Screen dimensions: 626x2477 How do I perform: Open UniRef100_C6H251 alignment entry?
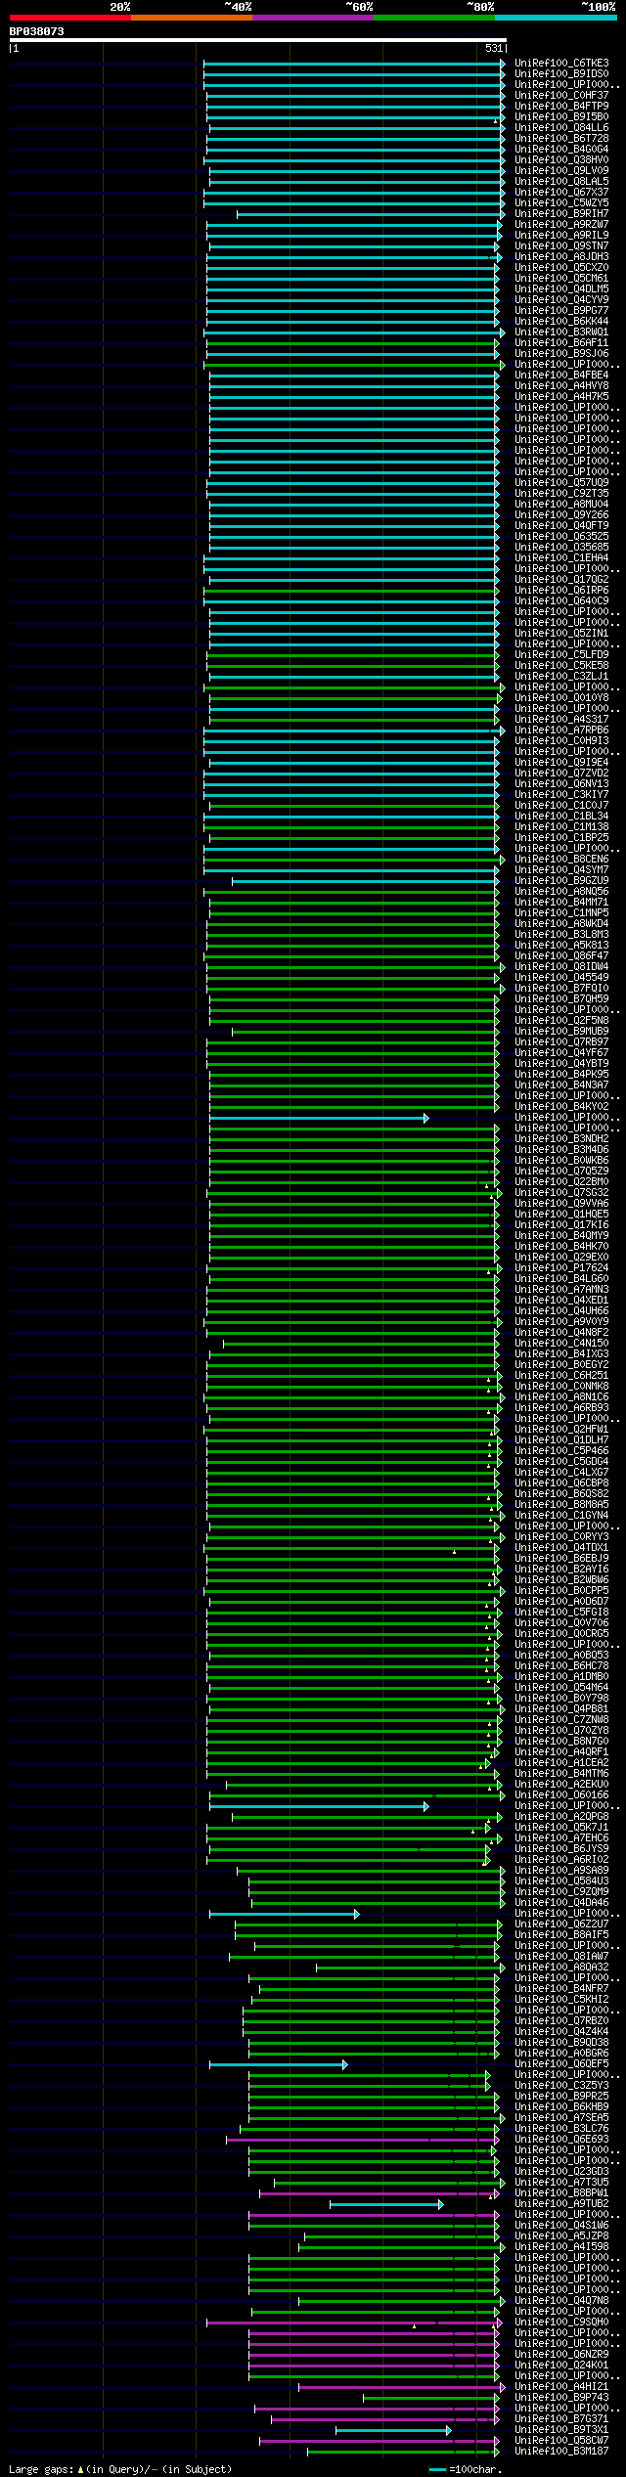[561, 1376]
